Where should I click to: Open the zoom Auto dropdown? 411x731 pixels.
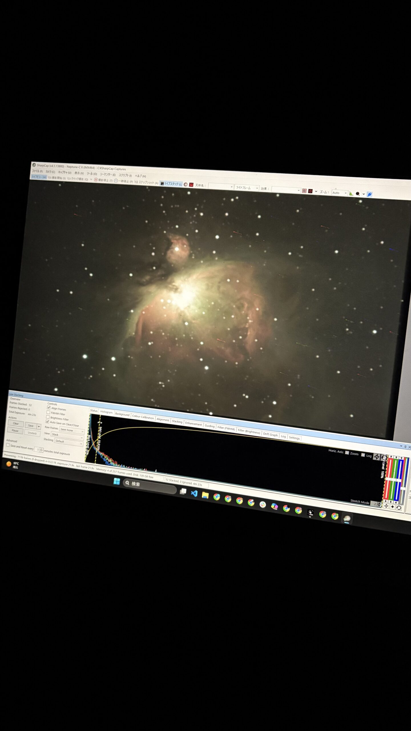click(340, 193)
